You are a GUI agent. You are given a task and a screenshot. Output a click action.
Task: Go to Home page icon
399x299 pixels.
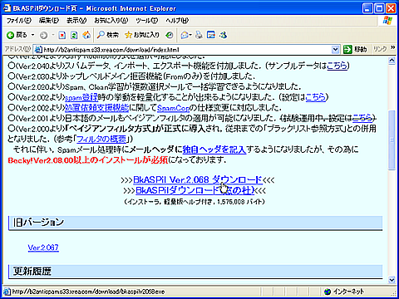(86, 35)
